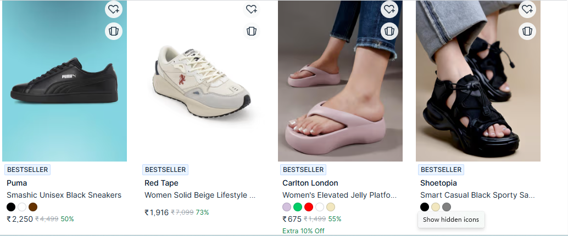Viewport: 568px width, 236px height.
Task: Pick lavender swatch for Carlton London platforms
Action: tap(287, 207)
